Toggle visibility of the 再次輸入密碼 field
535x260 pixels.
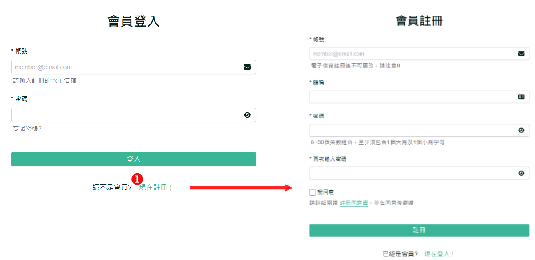click(521, 173)
